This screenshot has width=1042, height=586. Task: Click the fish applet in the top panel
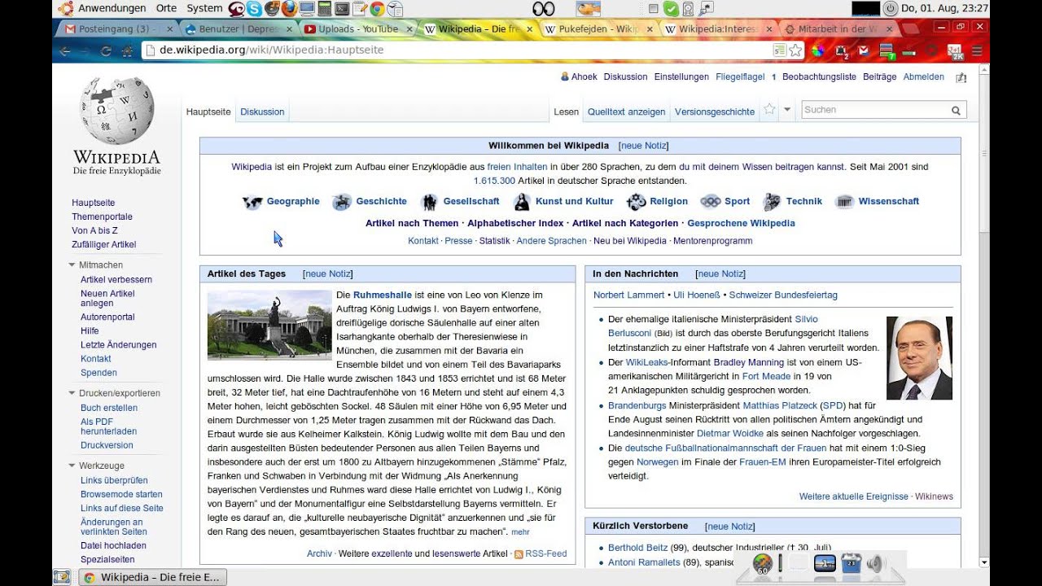click(589, 9)
